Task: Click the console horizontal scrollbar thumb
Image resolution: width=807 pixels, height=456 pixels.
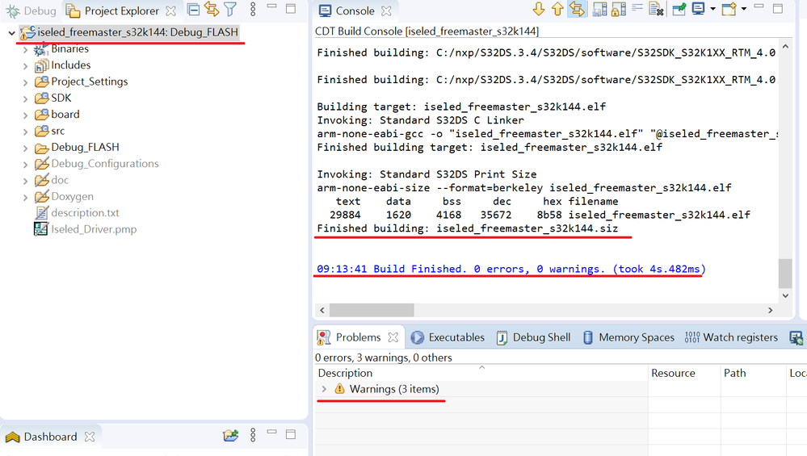Action: pyautogui.click(x=372, y=310)
